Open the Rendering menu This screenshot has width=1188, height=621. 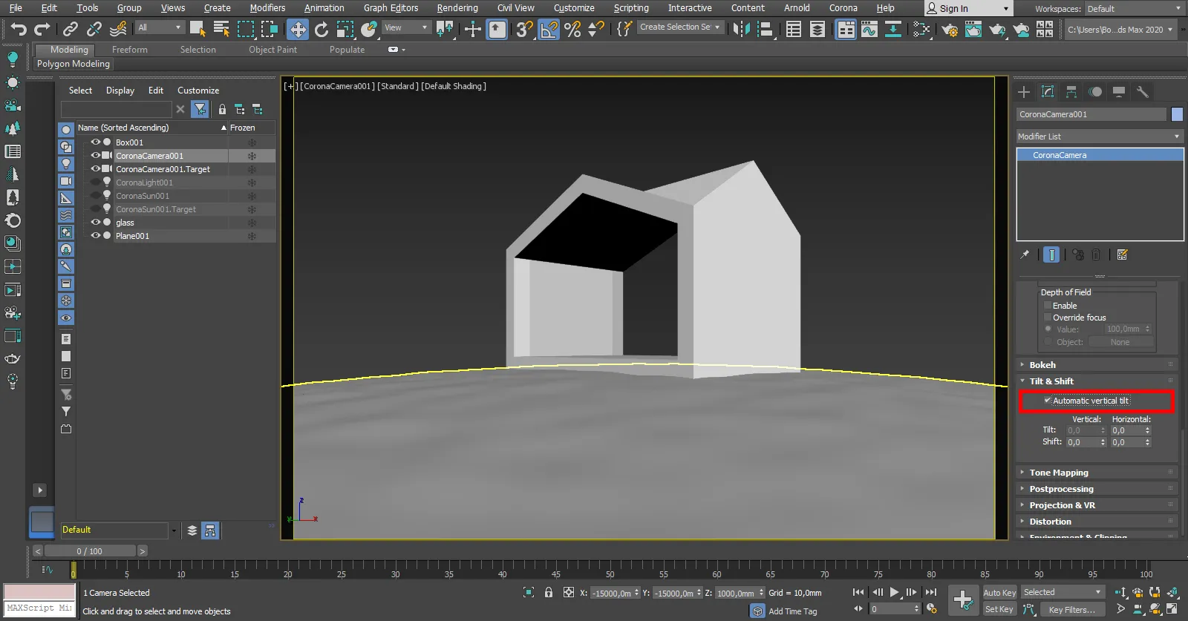pos(457,8)
